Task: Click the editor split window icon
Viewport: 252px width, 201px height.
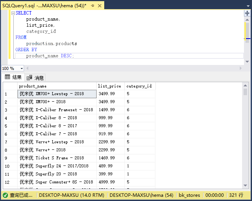Action: 247,13
